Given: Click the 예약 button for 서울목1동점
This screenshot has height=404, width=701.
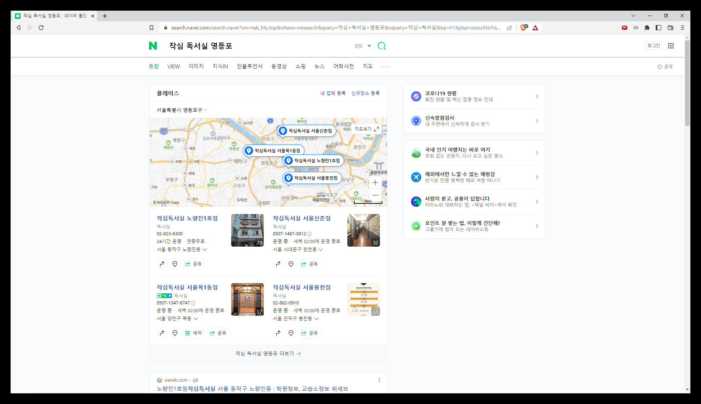Looking at the screenshot, I should click(x=194, y=333).
